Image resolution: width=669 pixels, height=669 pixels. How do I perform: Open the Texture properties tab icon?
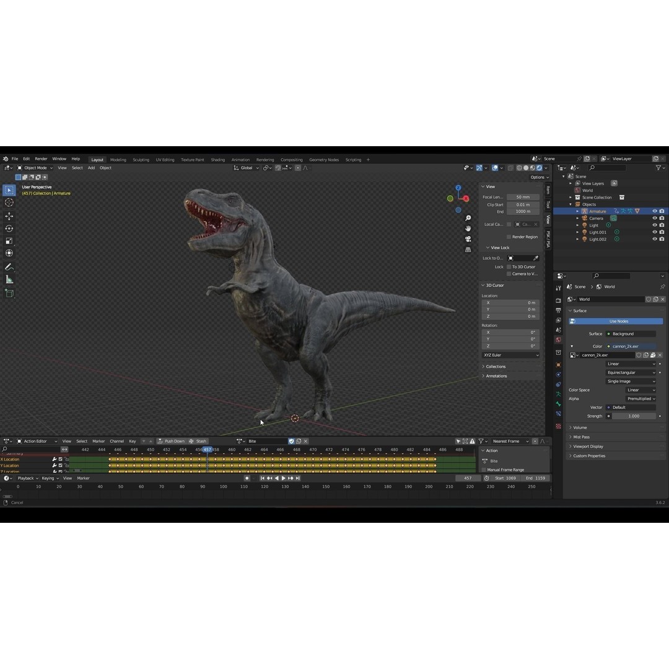pyautogui.click(x=558, y=426)
